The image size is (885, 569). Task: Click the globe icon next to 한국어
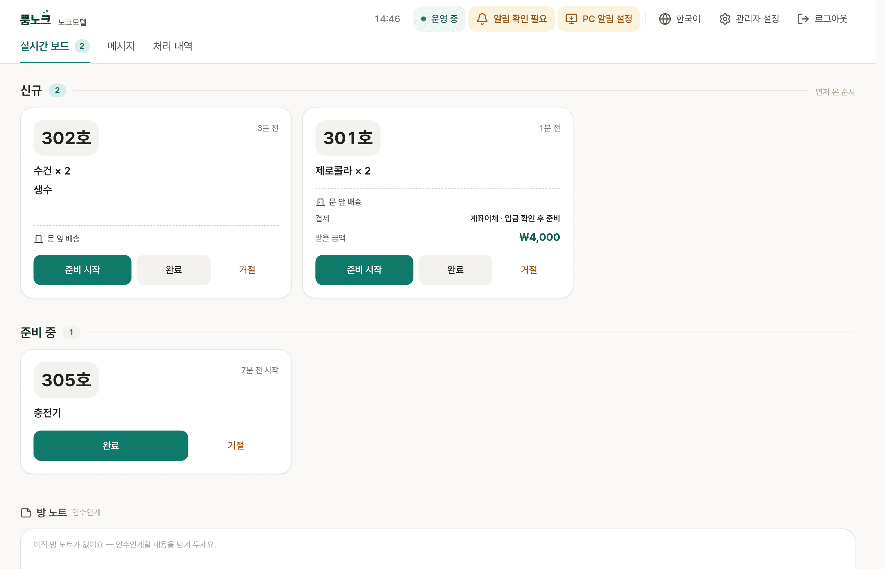pyautogui.click(x=664, y=19)
